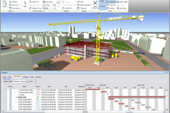Launch the Presenter tool

coord(111,2)
